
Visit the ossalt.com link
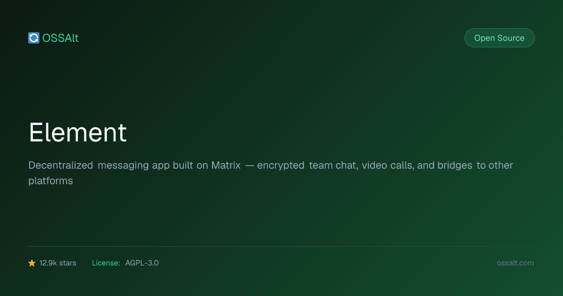[515, 263]
